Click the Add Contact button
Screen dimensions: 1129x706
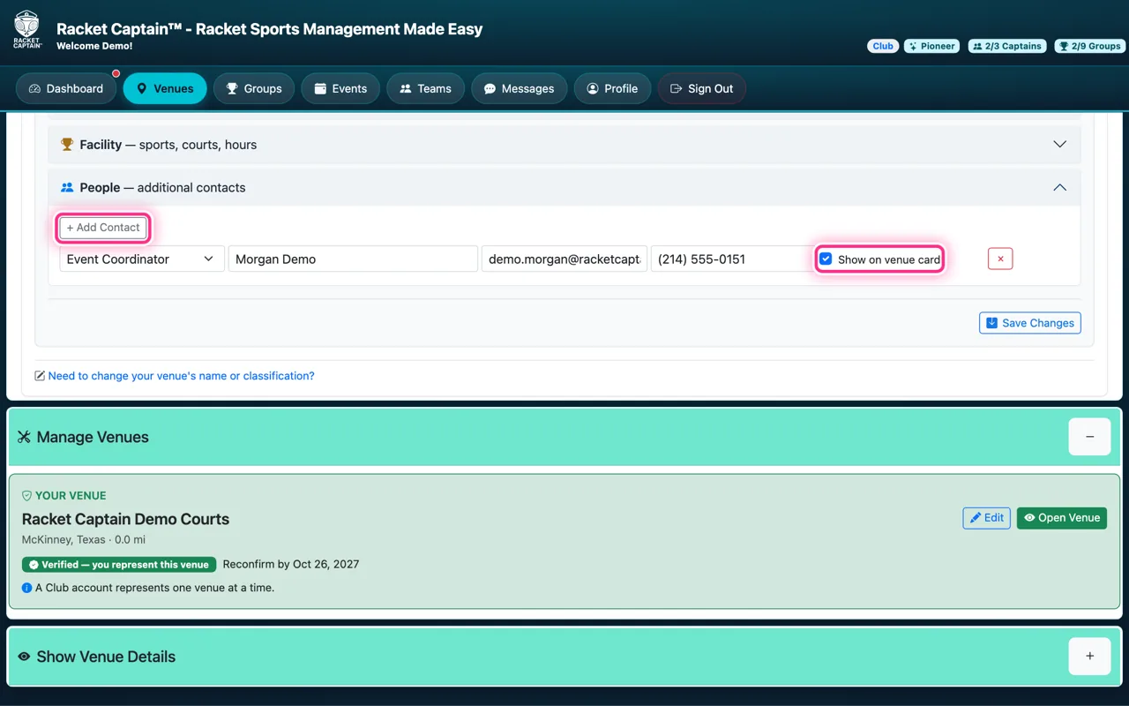pos(103,228)
